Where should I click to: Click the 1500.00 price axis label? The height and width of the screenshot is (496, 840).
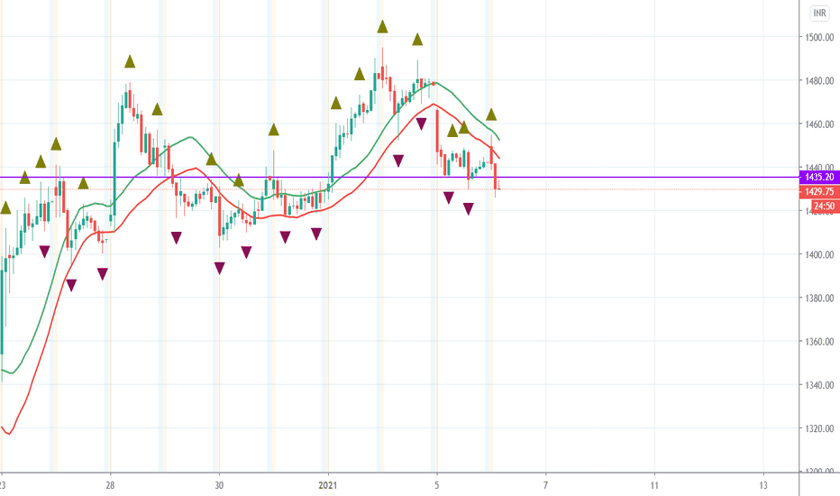[819, 38]
